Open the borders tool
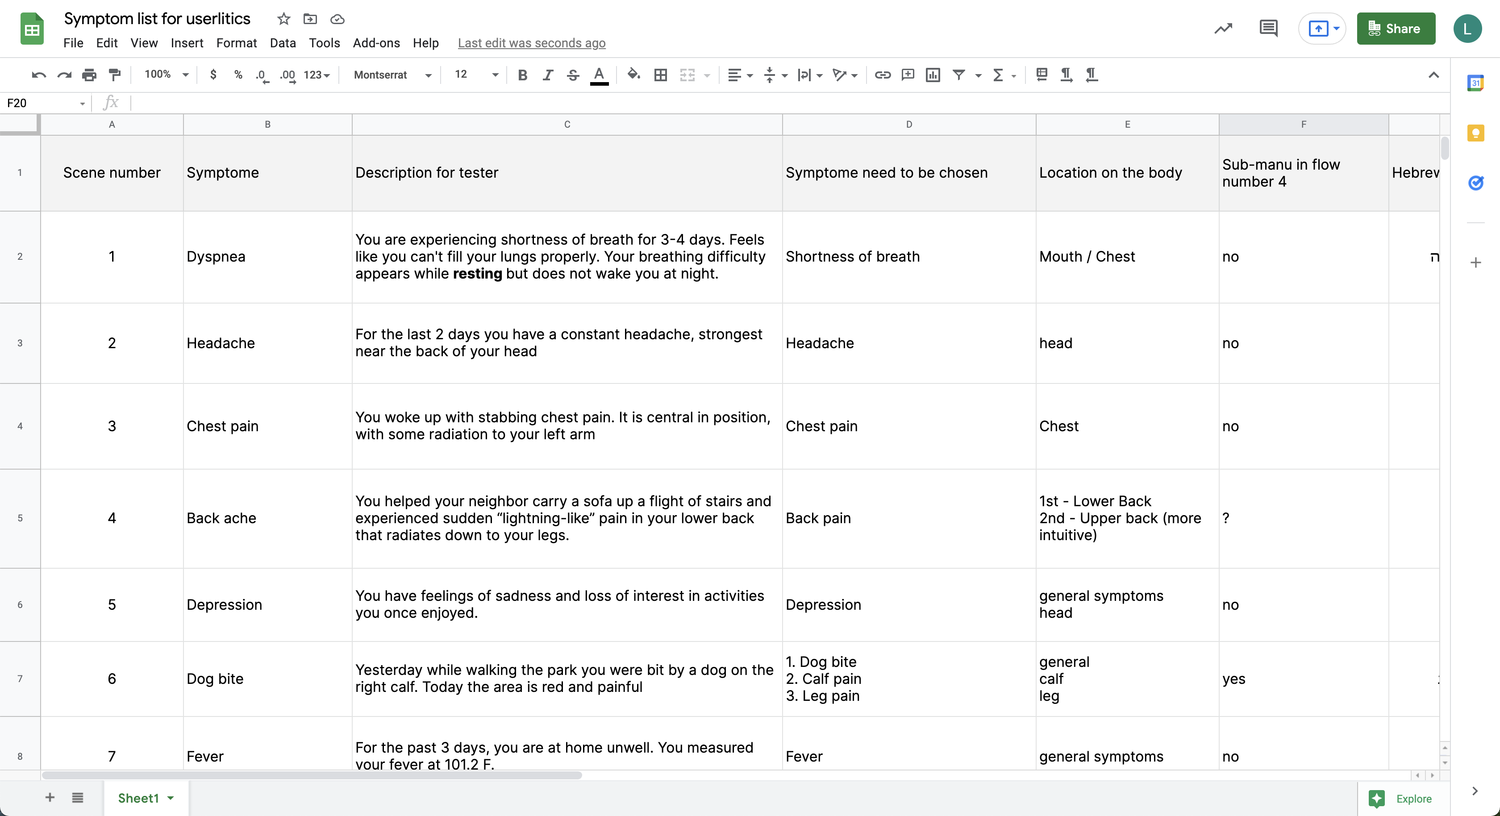 (x=660, y=75)
